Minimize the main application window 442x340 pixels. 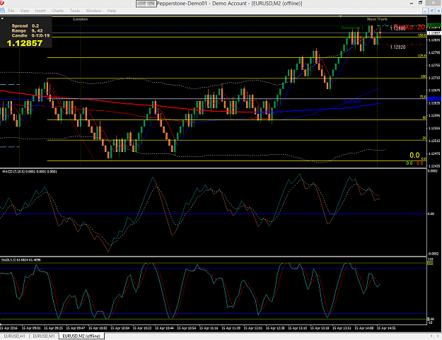pos(412,3)
